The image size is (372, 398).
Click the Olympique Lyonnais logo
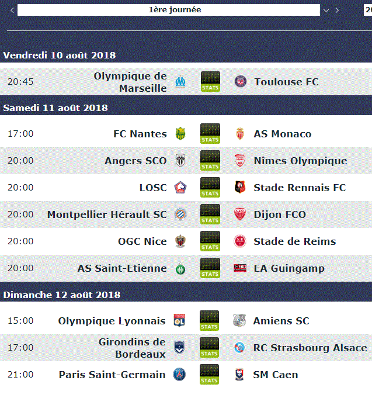point(179,320)
